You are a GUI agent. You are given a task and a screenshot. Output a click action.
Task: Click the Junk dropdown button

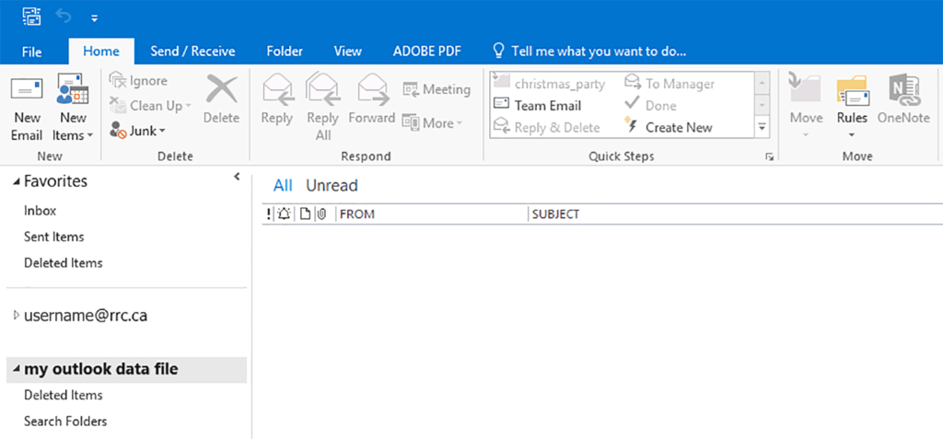point(137,131)
